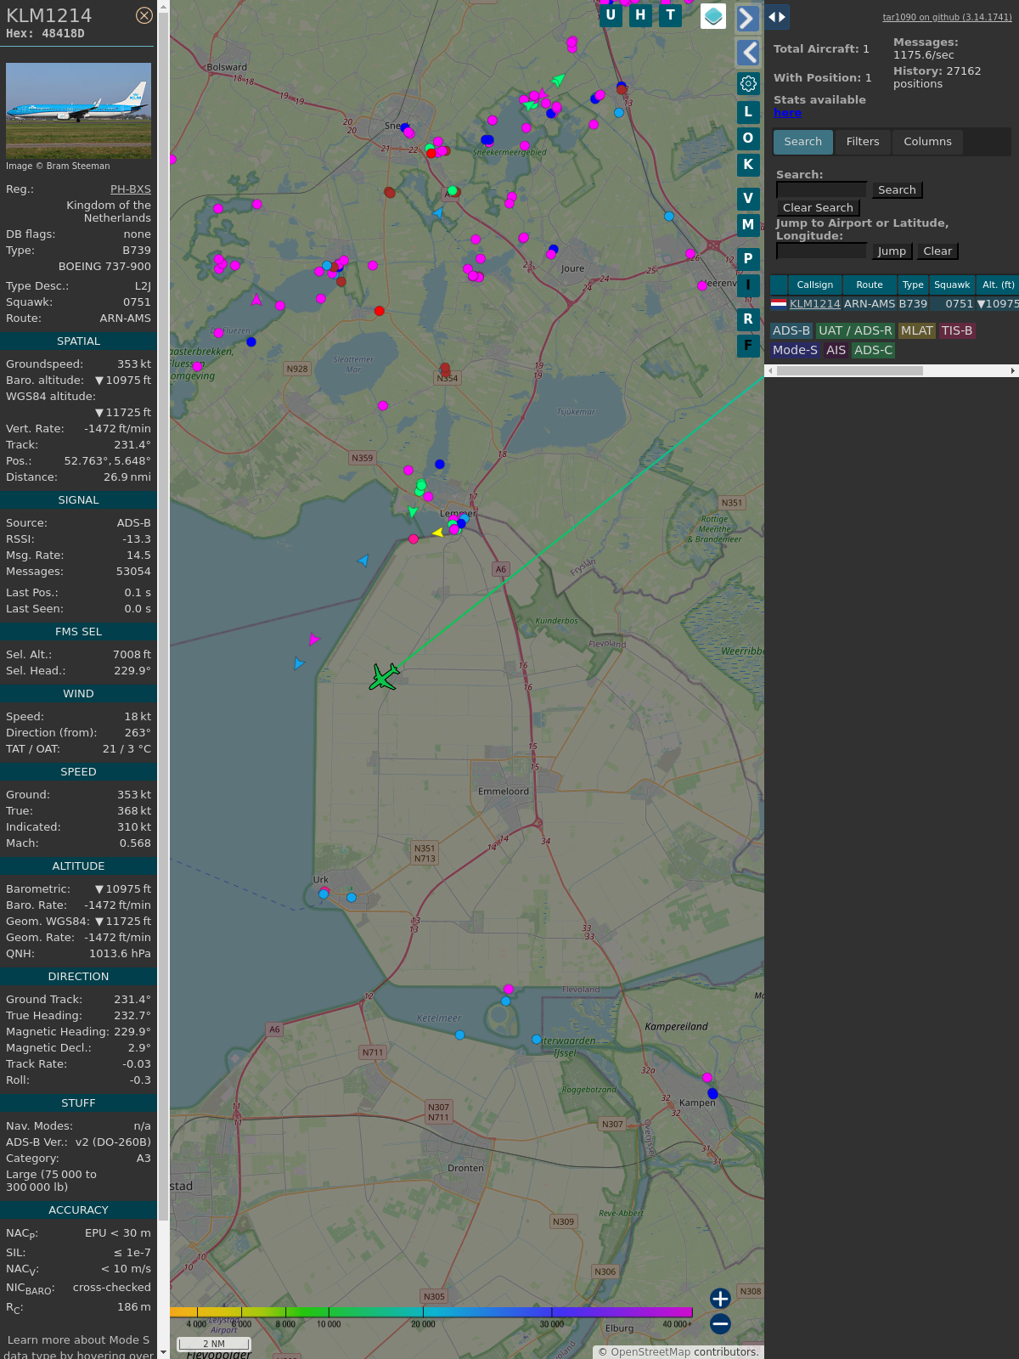Toggle the sidebar with the double-arrow button

777,17
